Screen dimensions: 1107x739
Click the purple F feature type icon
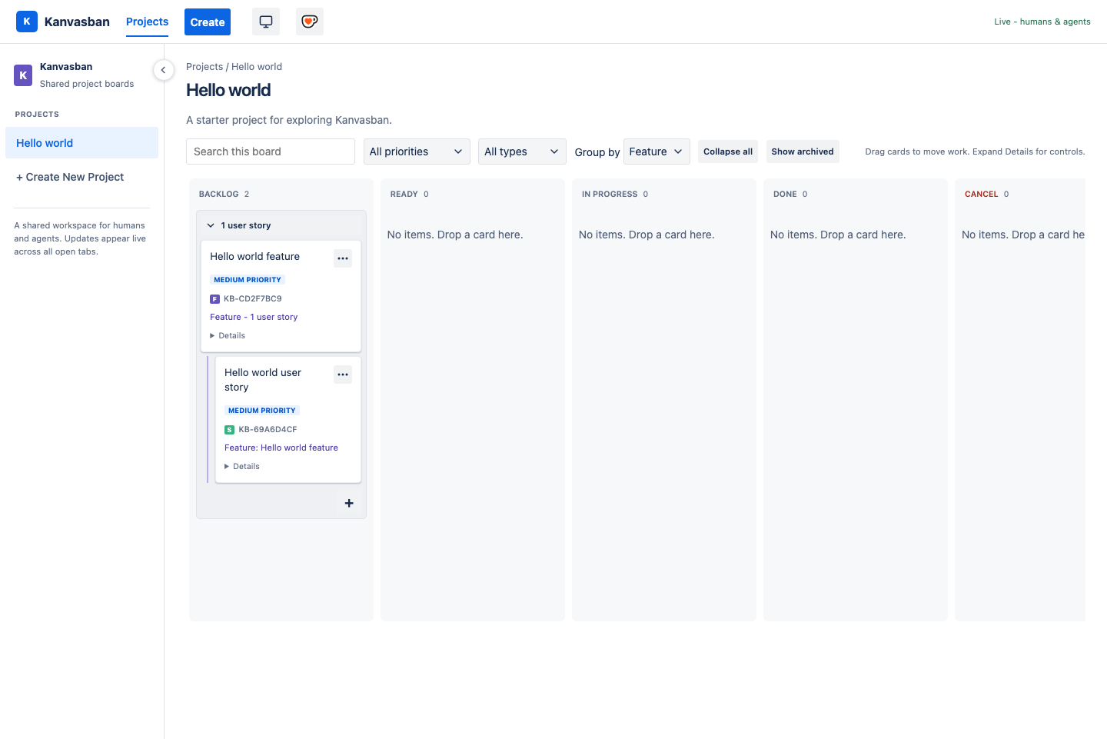214,299
